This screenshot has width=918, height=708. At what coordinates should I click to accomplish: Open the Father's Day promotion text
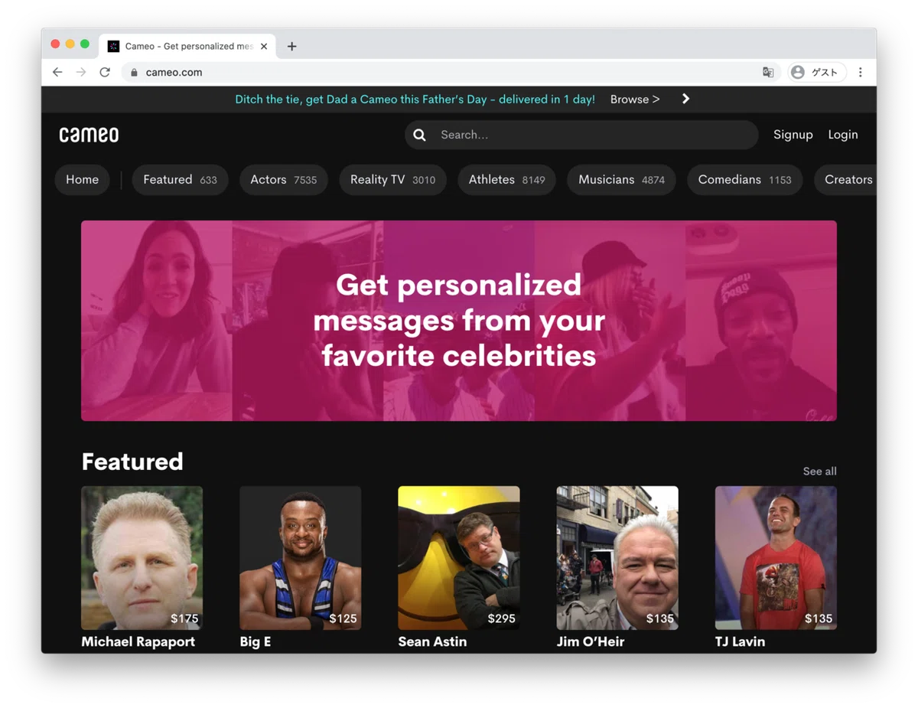(x=415, y=99)
